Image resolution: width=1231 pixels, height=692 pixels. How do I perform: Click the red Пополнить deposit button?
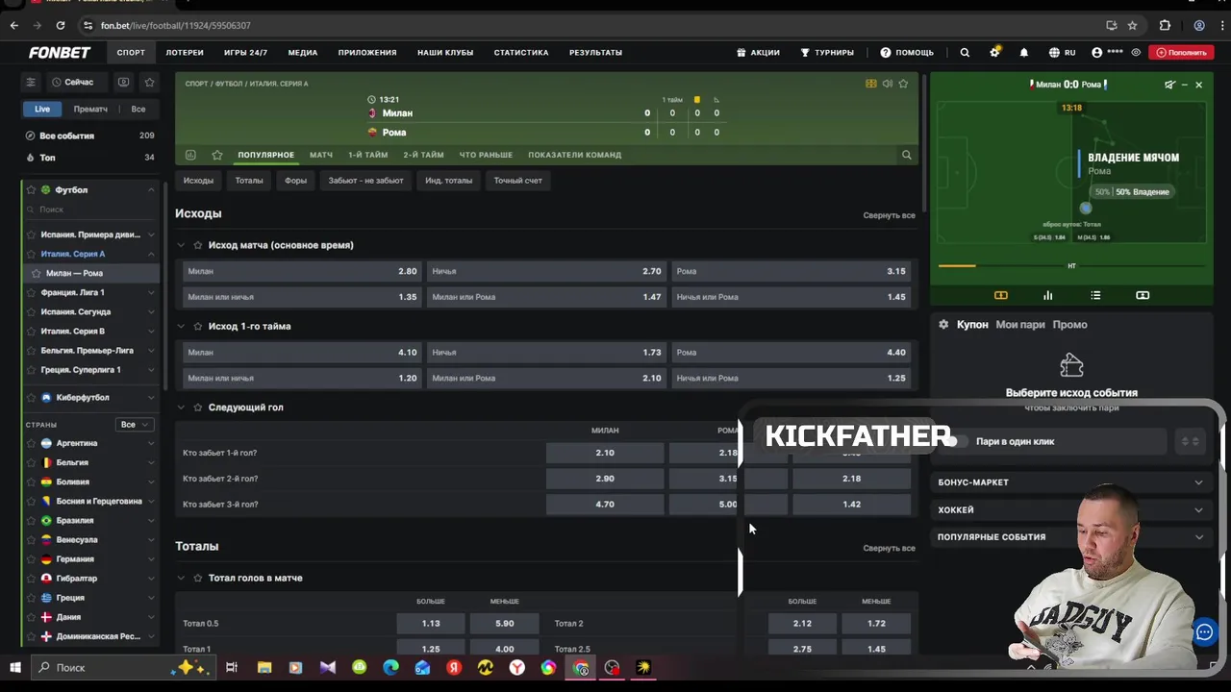point(1181,53)
